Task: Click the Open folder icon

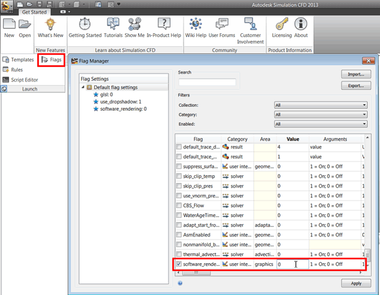Action: coord(25,24)
